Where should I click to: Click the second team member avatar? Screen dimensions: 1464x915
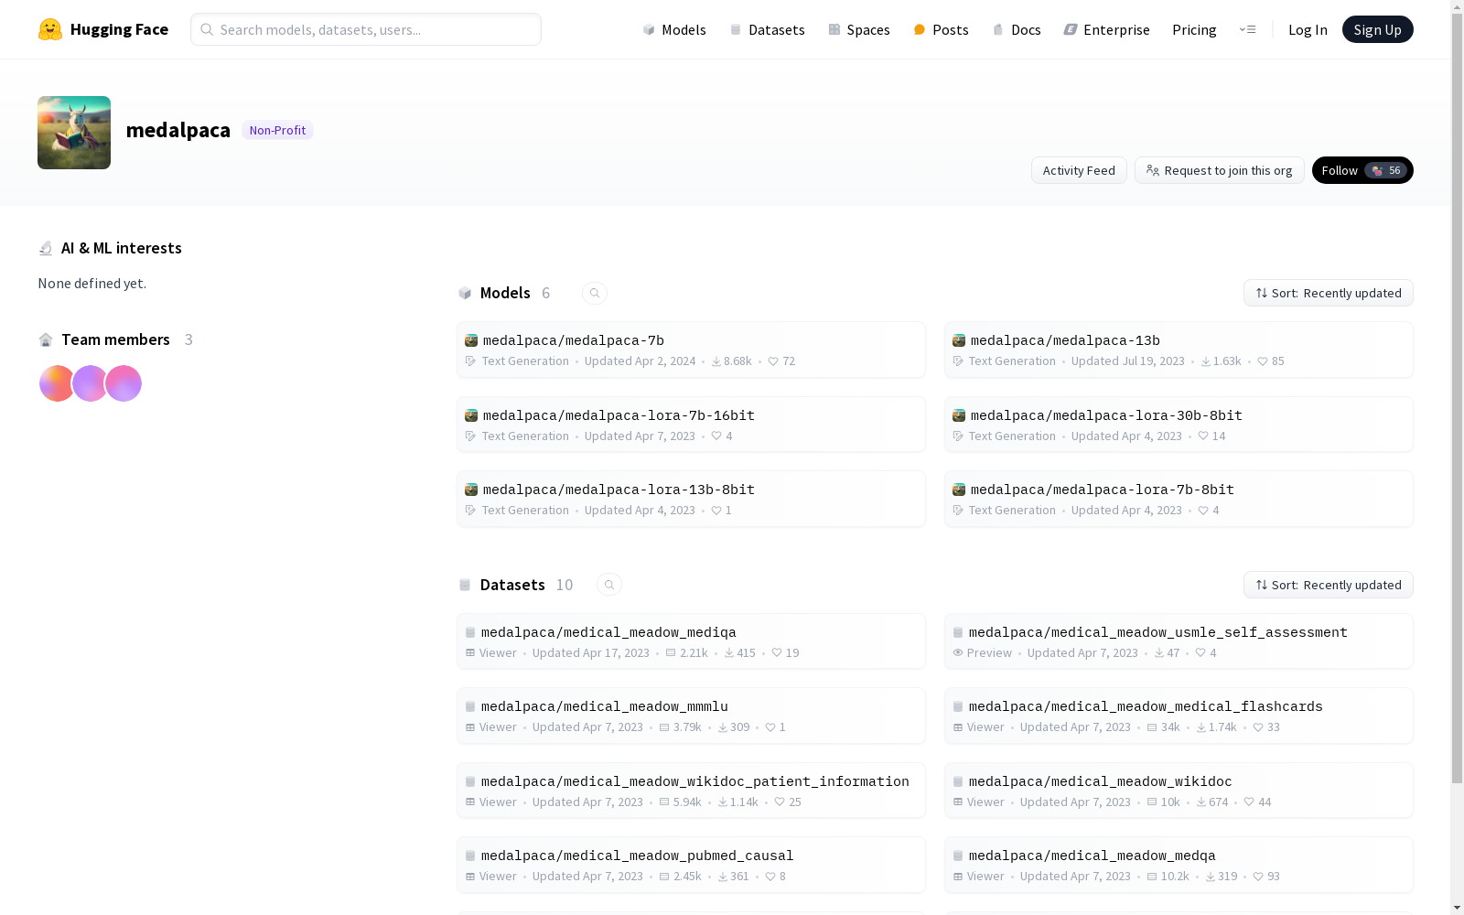point(91,383)
